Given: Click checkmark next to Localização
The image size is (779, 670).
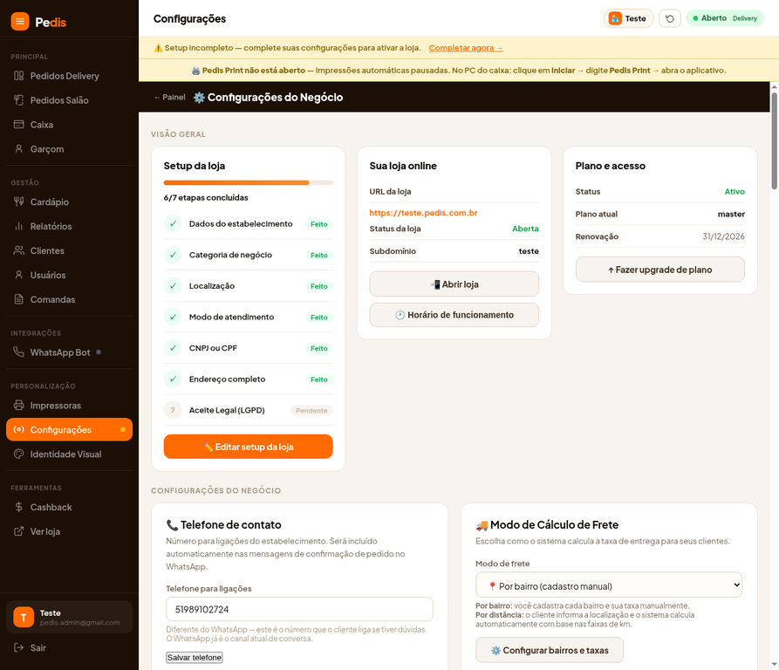Looking at the screenshot, I should [173, 286].
